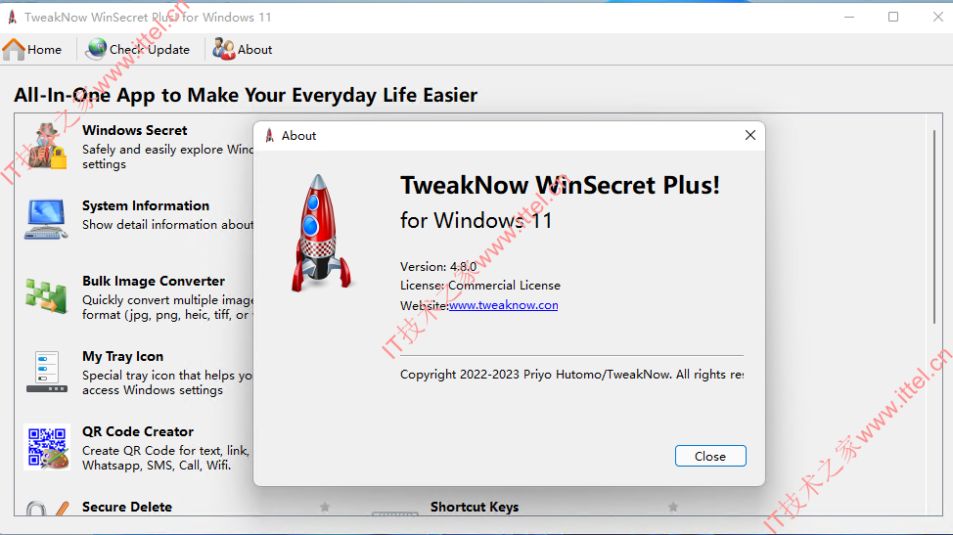Screen dimensions: 953x535
Task: Click the Check Update globe icon
Action: click(x=96, y=49)
